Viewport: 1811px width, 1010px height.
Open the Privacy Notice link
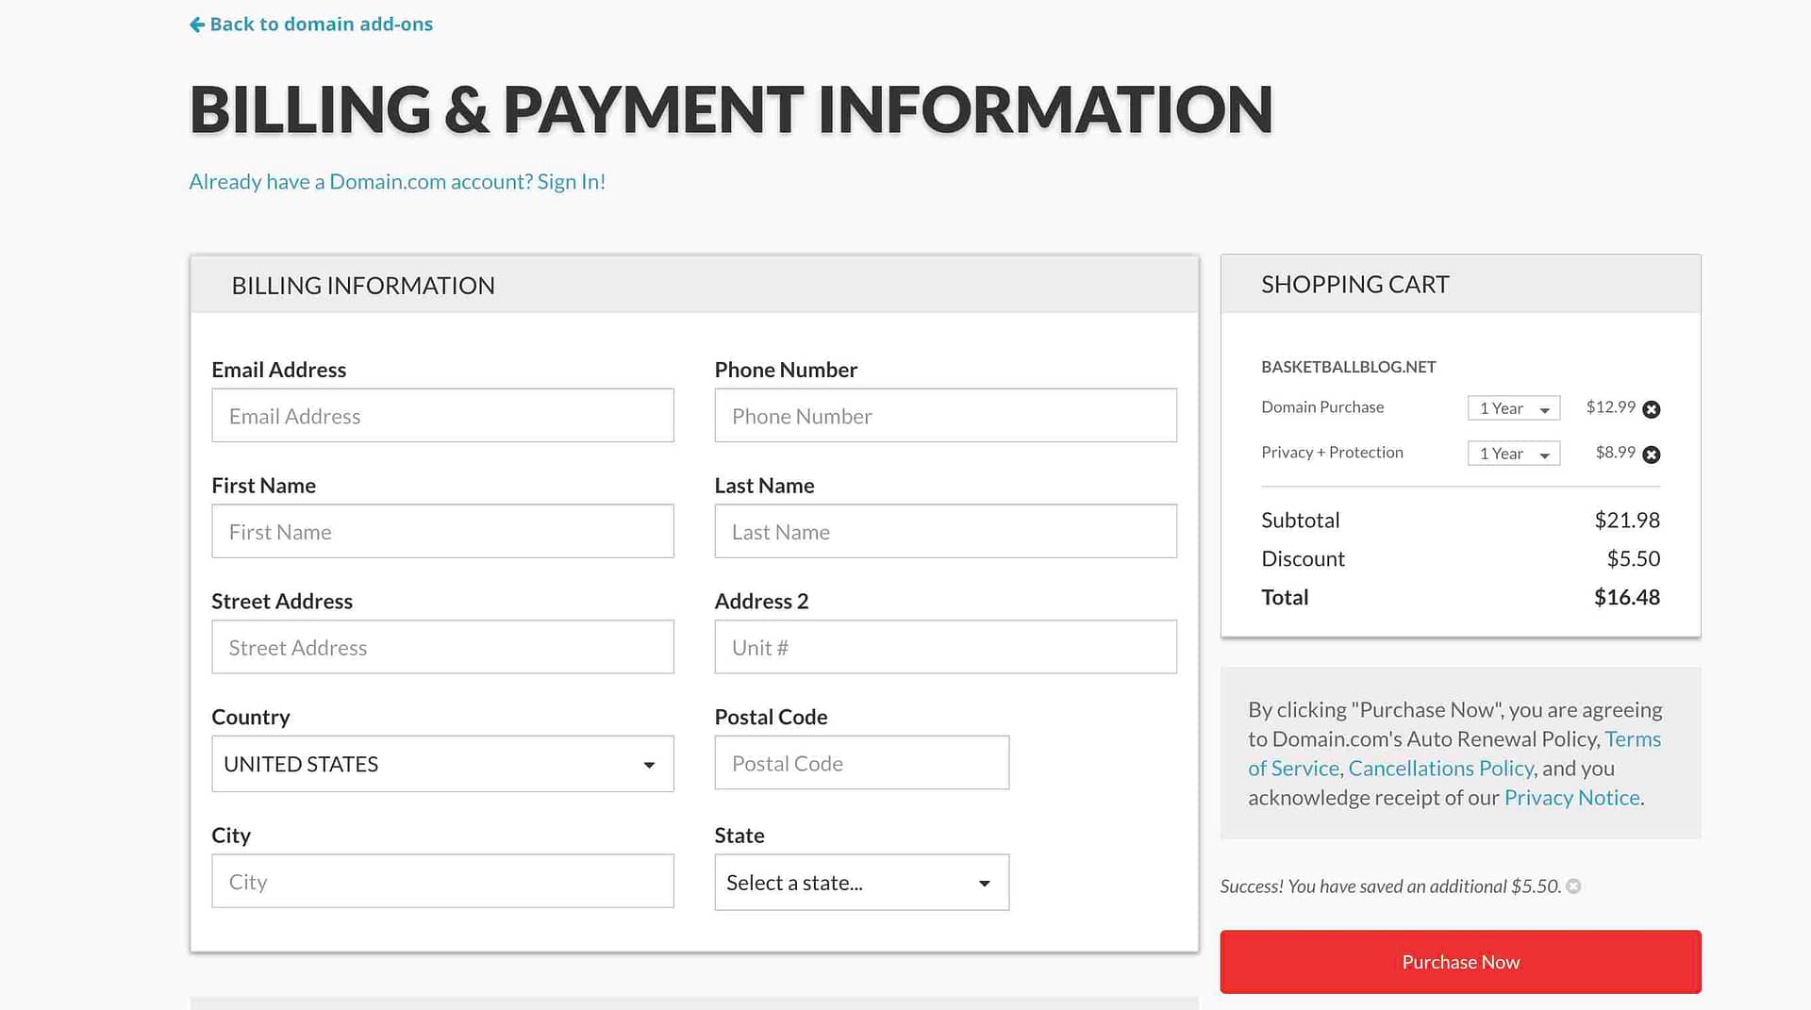click(1571, 798)
